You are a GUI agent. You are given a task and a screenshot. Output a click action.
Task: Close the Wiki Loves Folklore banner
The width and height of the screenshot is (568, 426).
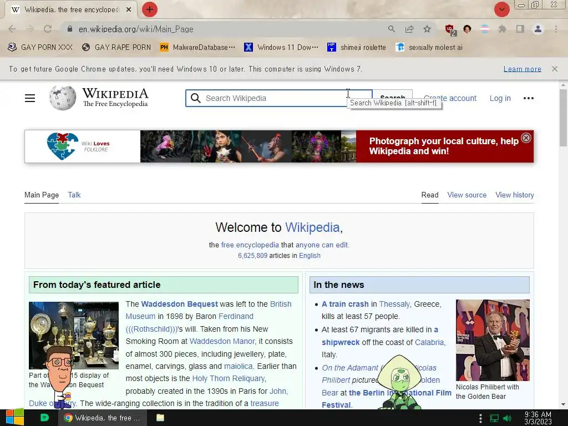pyautogui.click(x=526, y=138)
